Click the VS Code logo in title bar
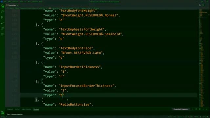Screen dimensions: 210x118 click(x=2, y=2)
